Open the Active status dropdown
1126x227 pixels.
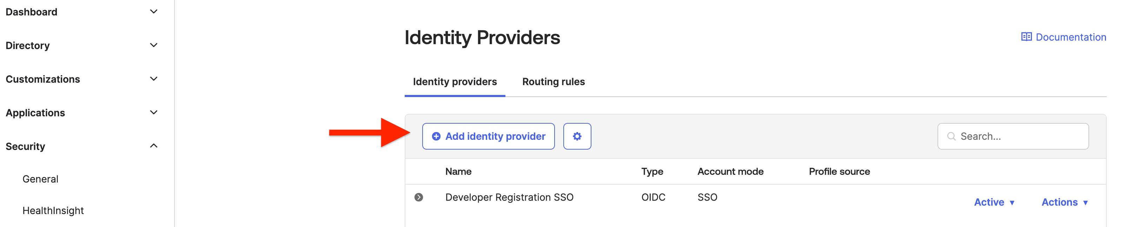click(994, 202)
